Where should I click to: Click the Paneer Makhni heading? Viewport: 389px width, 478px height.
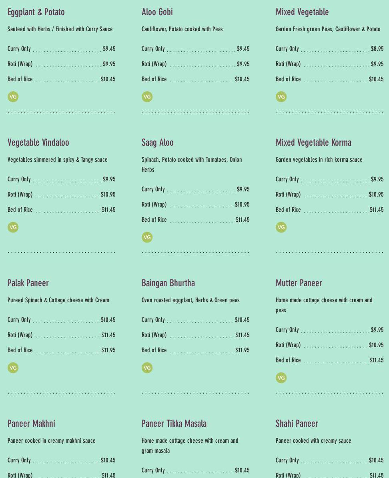coord(31,423)
